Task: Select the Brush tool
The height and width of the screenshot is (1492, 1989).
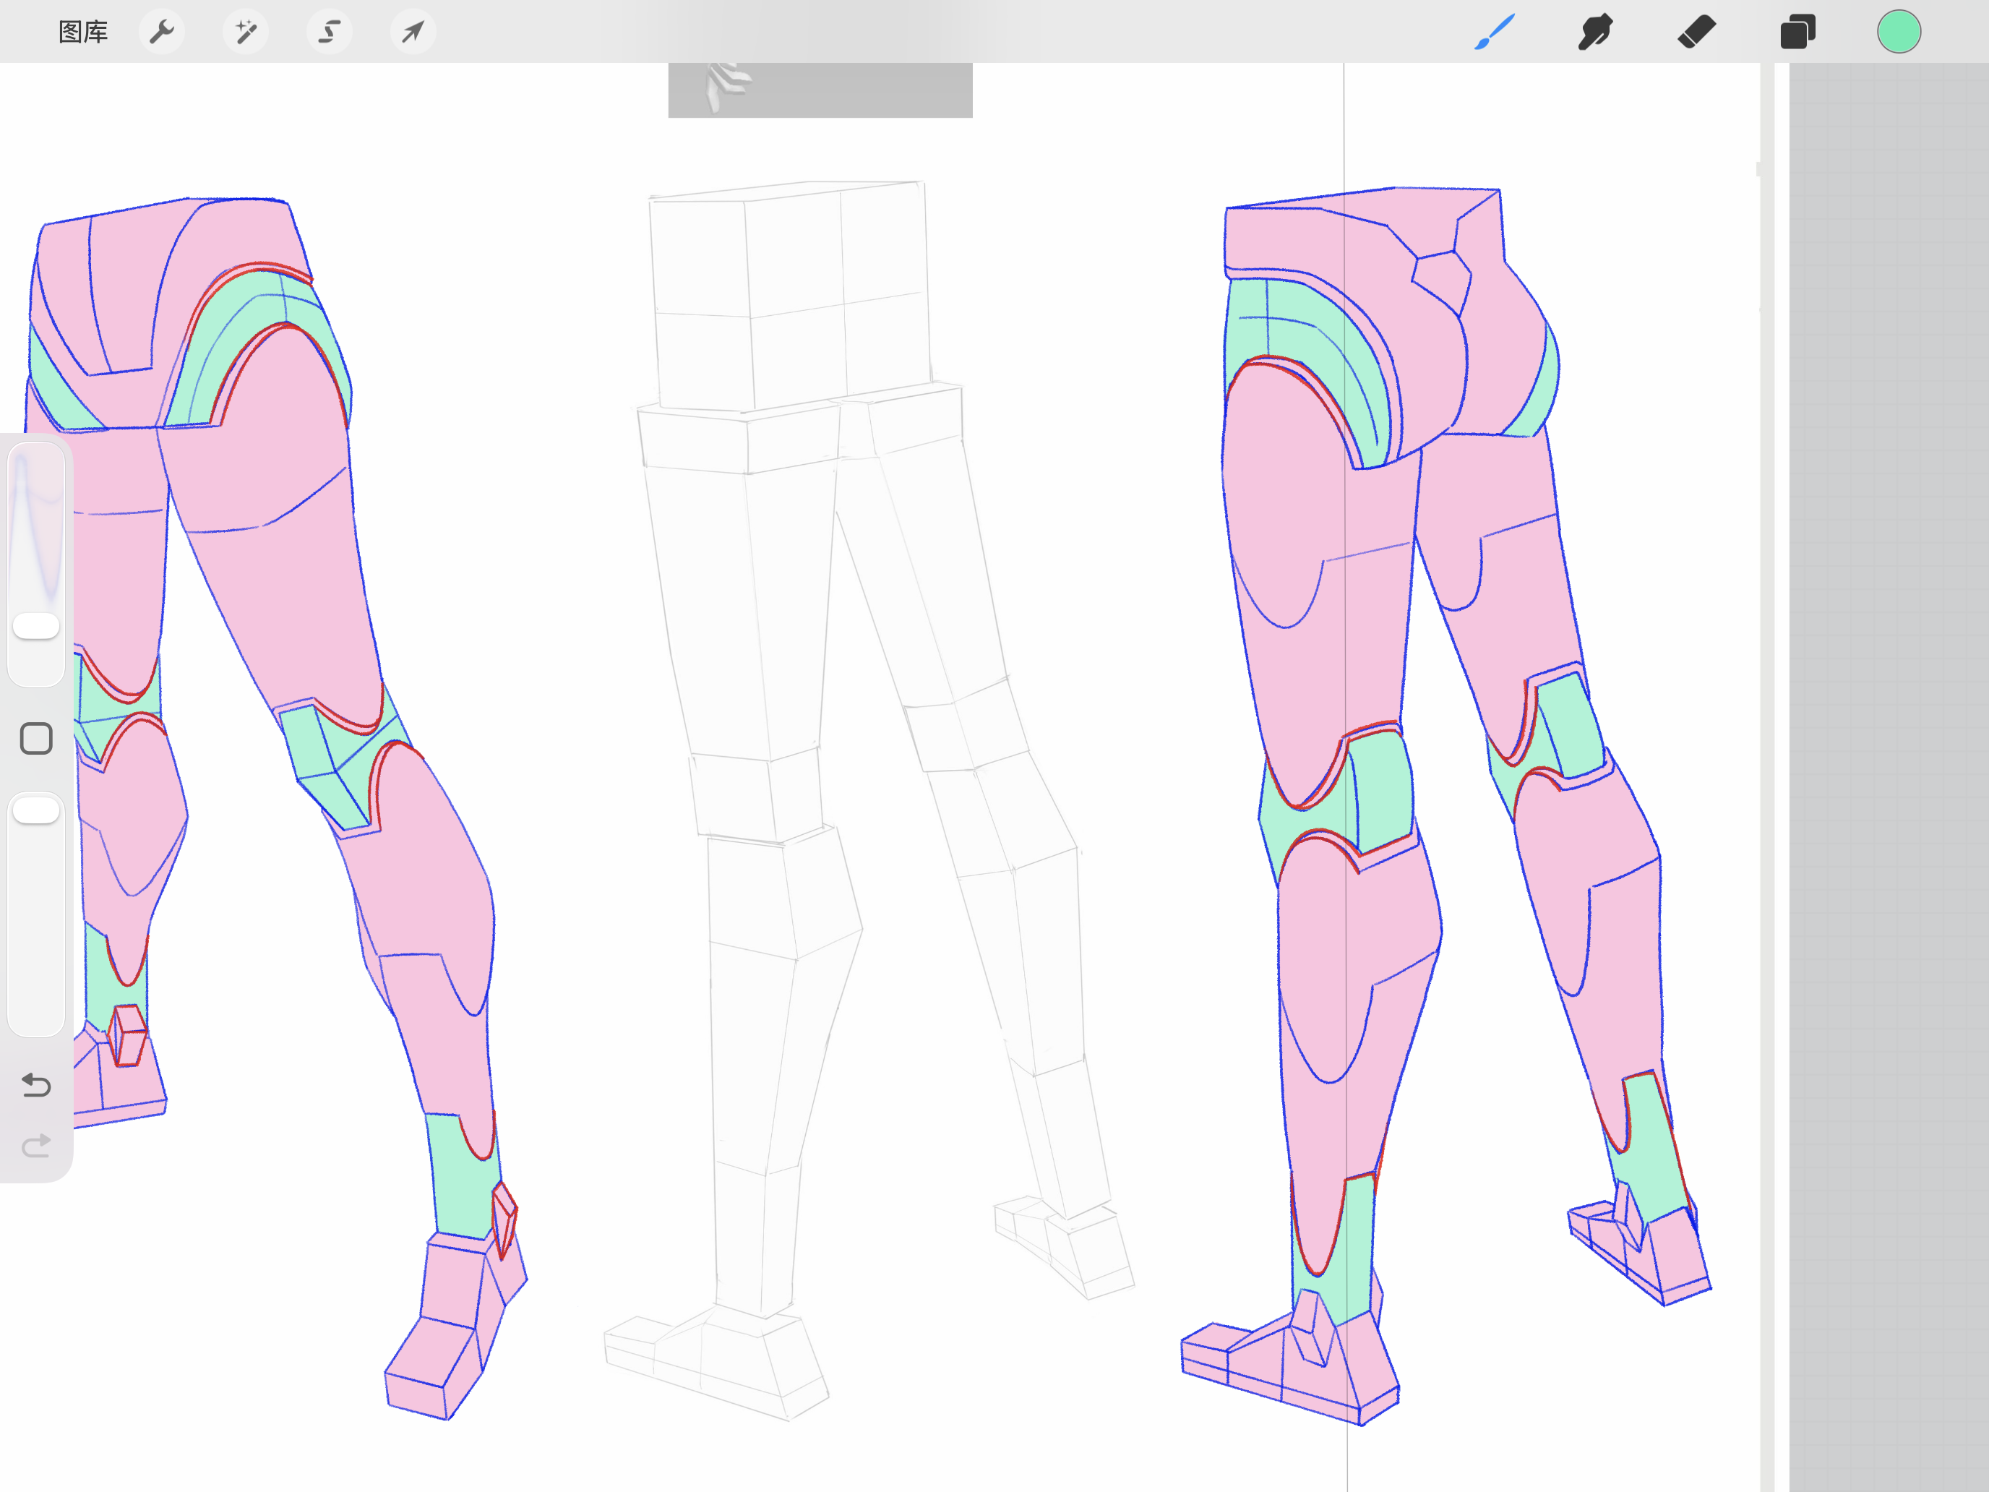Action: [1495, 33]
